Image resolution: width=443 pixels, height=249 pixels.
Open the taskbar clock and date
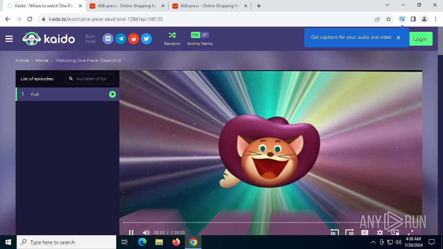(x=413, y=242)
